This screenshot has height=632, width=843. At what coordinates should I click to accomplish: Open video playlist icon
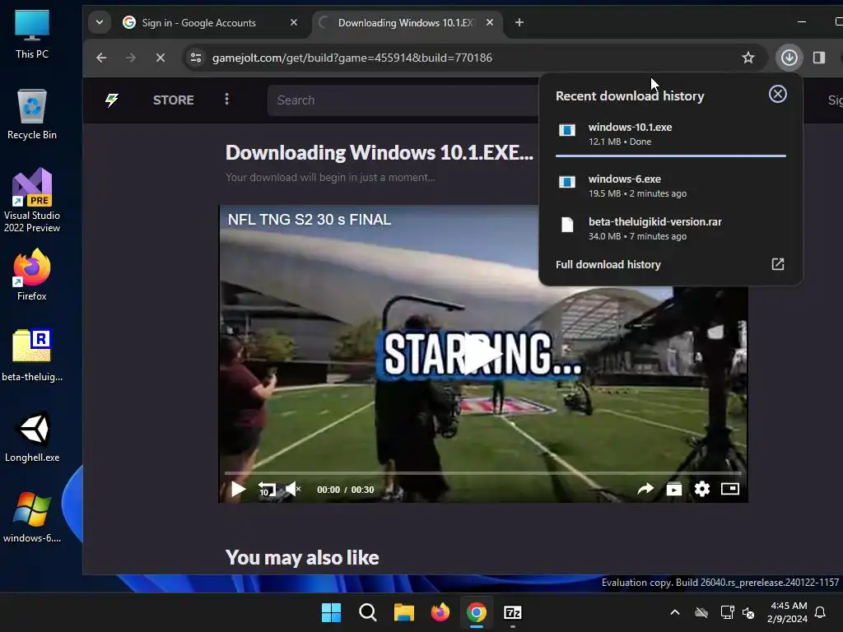pyautogui.click(x=674, y=489)
